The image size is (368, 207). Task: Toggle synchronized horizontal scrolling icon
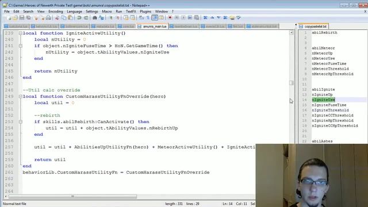click(132, 18)
